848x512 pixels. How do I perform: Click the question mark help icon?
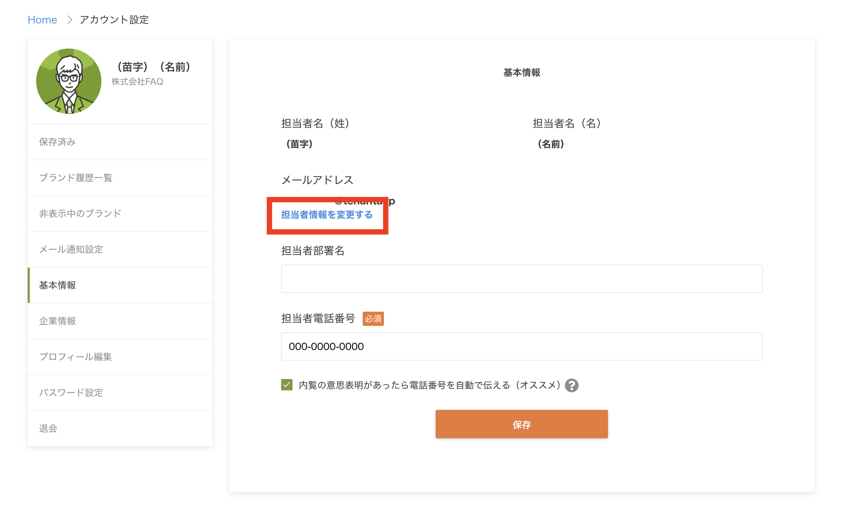click(x=571, y=385)
